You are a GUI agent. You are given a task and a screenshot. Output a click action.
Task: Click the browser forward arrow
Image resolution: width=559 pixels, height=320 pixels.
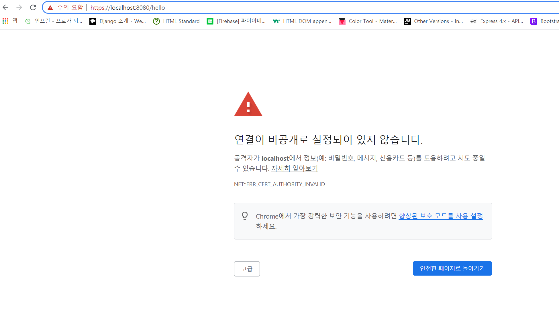point(19,7)
